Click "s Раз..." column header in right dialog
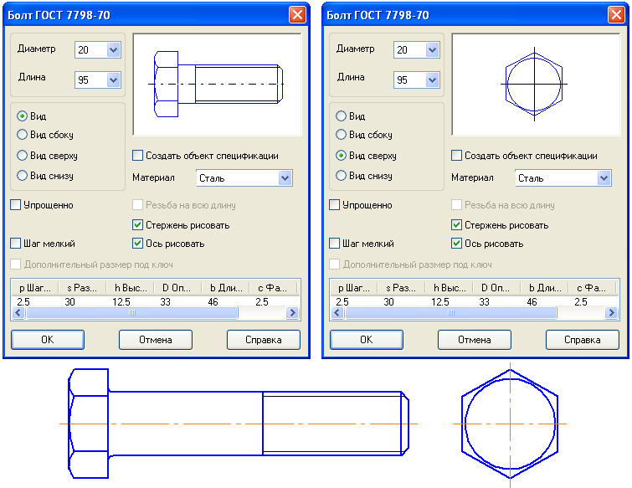The image size is (632, 488). (x=401, y=288)
